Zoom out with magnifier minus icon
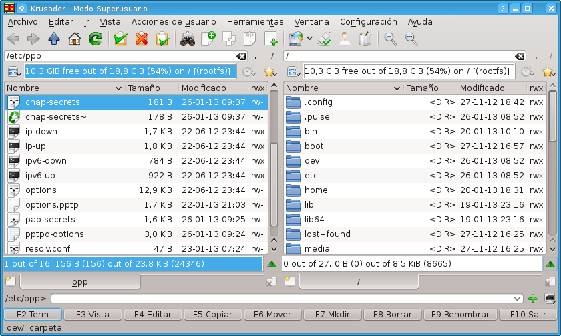 (411, 39)
